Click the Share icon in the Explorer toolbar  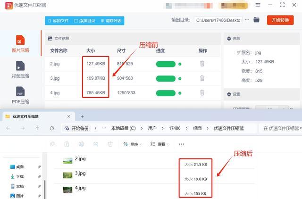[96, 144]
